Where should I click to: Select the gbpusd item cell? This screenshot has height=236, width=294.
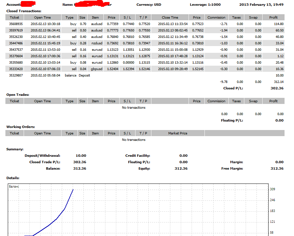pos(97,69)
